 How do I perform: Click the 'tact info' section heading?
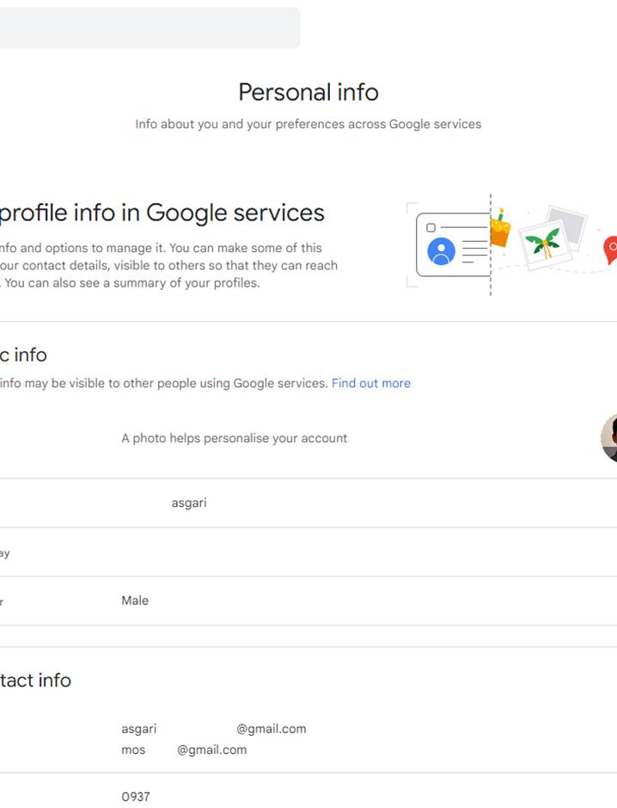click(35, 681)
